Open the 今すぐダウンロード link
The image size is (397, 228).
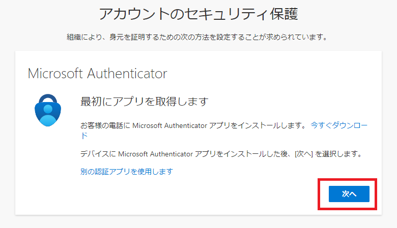point(339,125)
